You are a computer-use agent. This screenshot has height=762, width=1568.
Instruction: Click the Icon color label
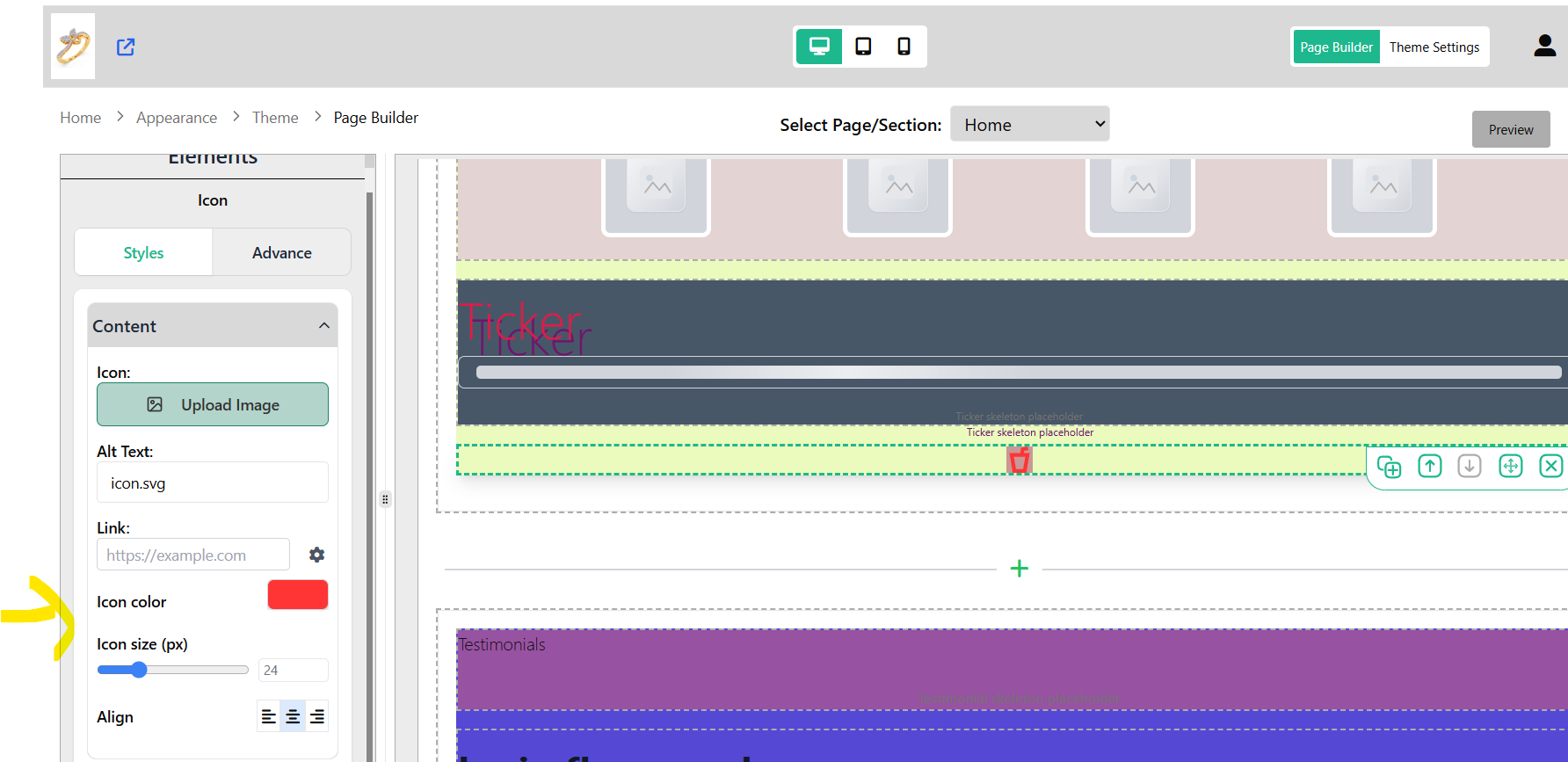131,602
